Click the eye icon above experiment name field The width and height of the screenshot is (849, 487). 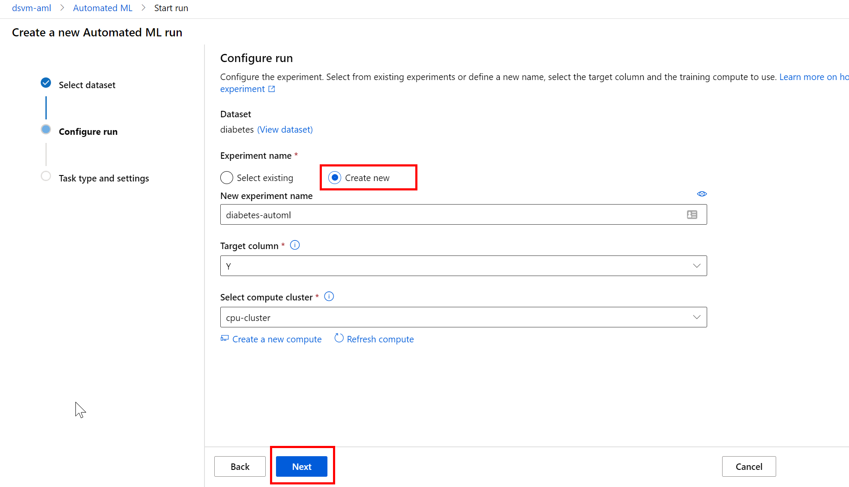pyautogui.click(x=702, y=194)
